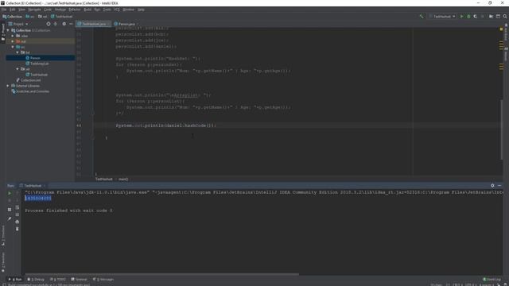509x286 pixels.
Task: Click 'Process finished with exit code 0' text
Action: pos(69,211)
